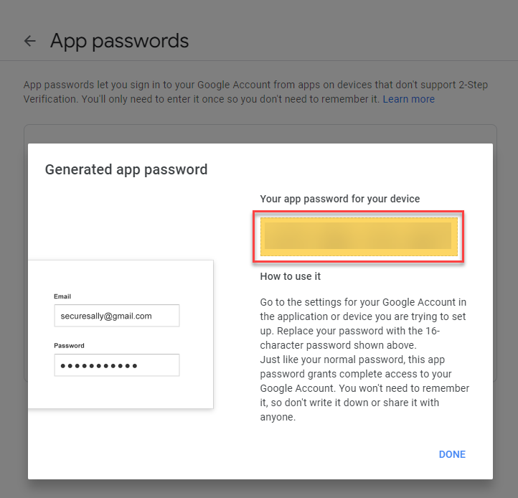Click the '2-Step Verification' text in page description
Viewport: 518px width, 498px height.
point(453,85)
